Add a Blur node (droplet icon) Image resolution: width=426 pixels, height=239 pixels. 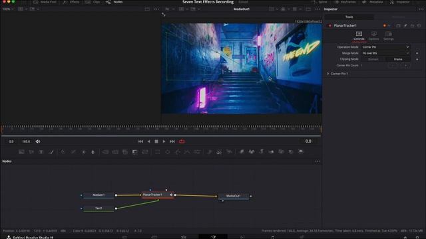tap(93, 152)
